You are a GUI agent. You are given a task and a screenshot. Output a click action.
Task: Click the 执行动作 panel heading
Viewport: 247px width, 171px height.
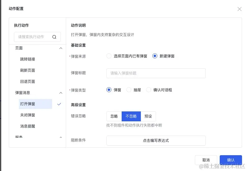[21, 25]
